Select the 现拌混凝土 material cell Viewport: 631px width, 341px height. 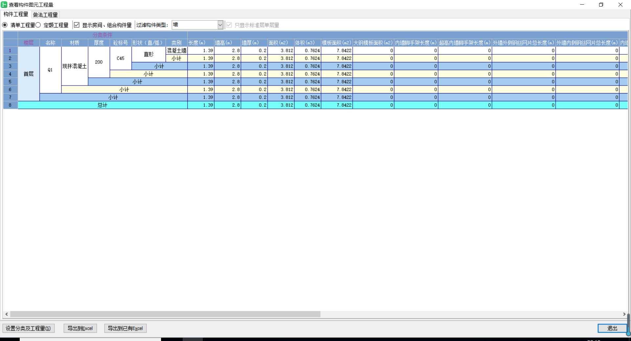75,66
